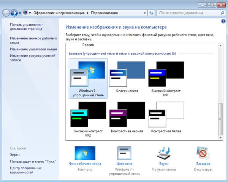Expand the address bar history dropdown

tap(144, 13)
